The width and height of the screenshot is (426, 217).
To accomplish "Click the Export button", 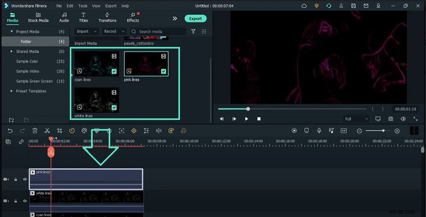I will pos(195,18).
